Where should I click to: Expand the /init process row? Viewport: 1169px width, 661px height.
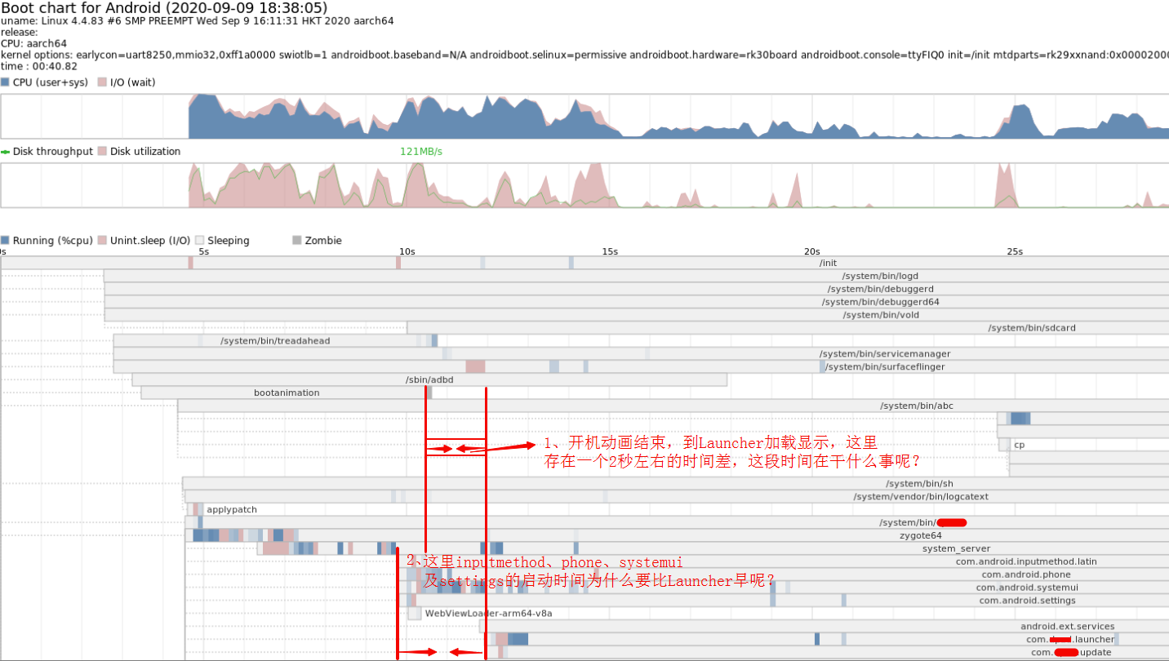(827, 263)
